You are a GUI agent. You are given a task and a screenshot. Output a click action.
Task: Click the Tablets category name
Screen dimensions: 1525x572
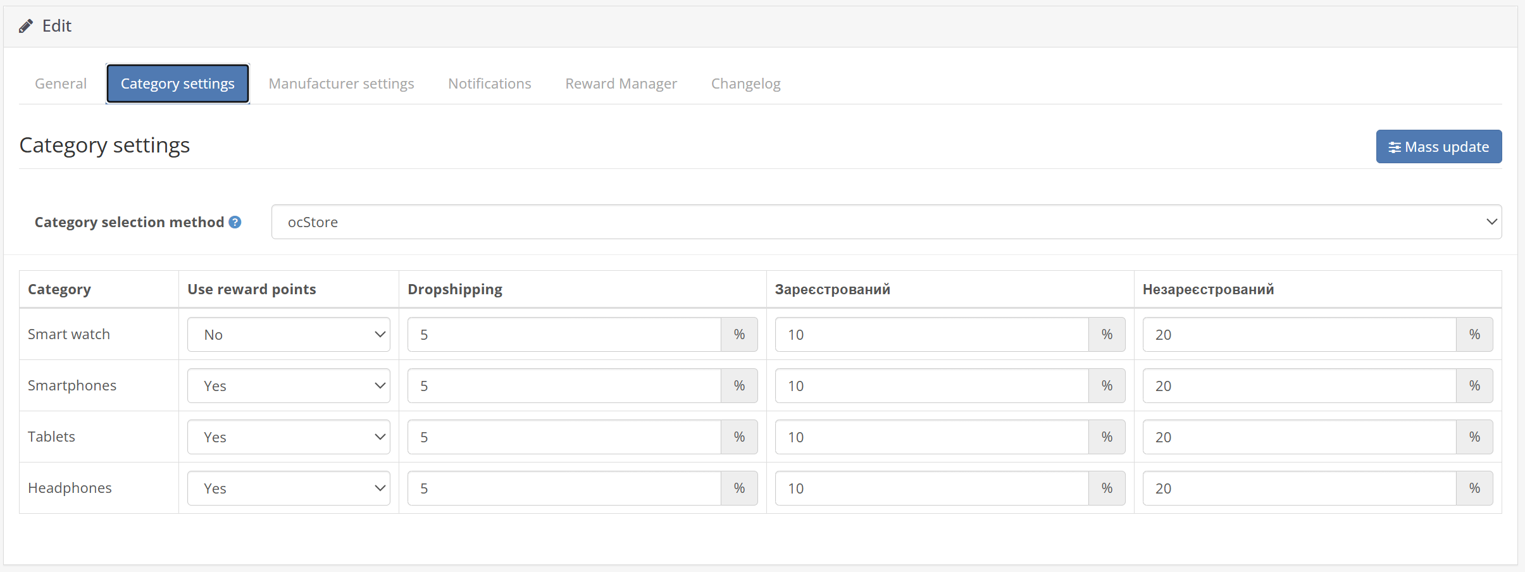click(51, 437)
